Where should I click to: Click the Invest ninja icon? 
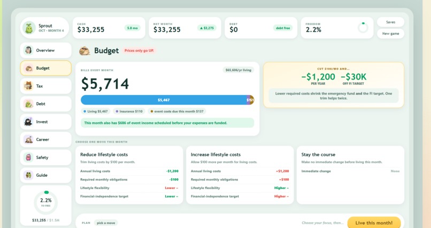point(28,122)
